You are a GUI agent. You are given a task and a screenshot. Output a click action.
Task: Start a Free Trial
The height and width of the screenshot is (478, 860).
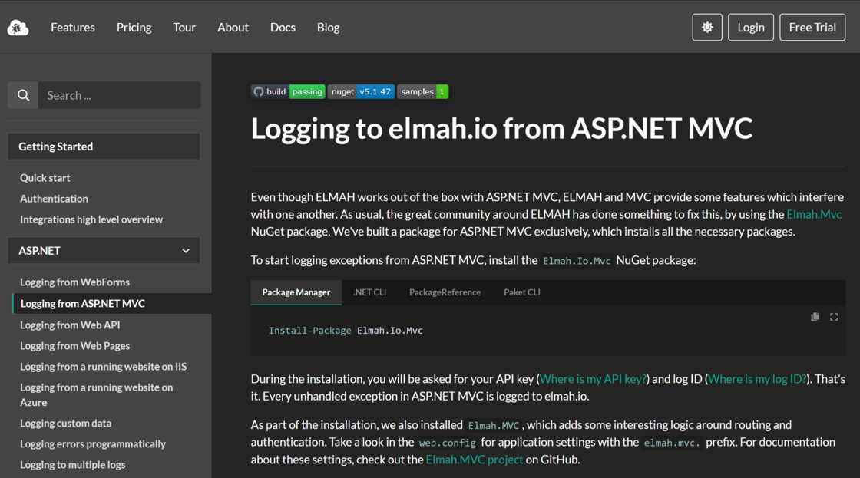(x=812, y=28)
